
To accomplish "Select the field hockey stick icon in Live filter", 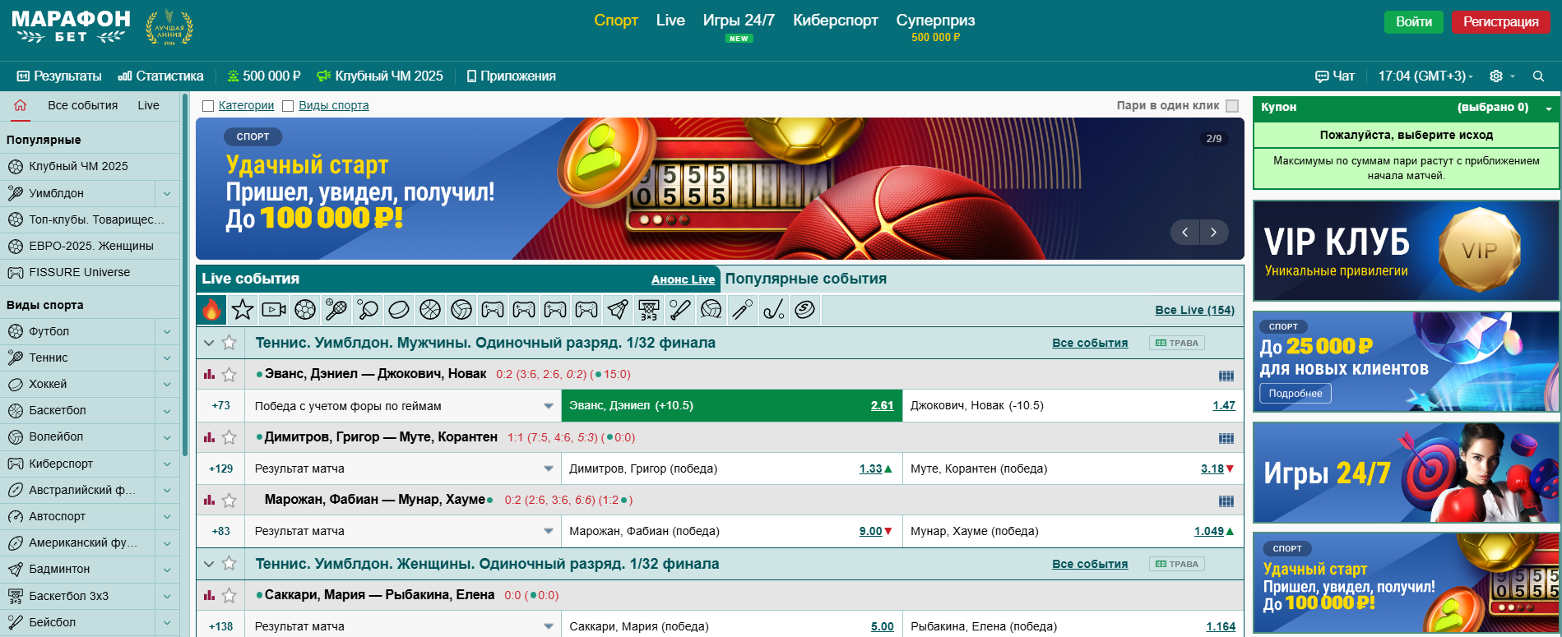I will click(x=774, y=310).
